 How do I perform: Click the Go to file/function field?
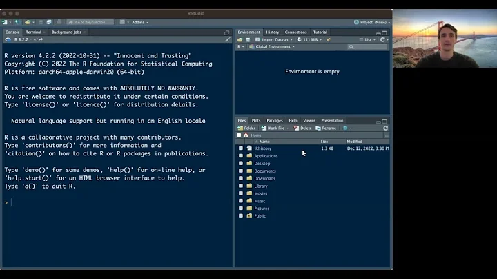click(90, 22)
